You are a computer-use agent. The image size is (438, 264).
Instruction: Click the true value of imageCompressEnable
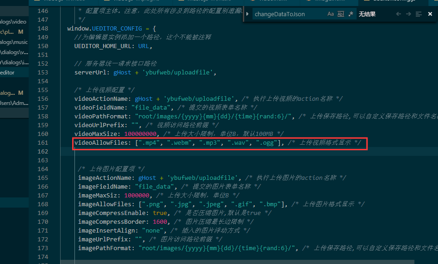pos(160,213)
